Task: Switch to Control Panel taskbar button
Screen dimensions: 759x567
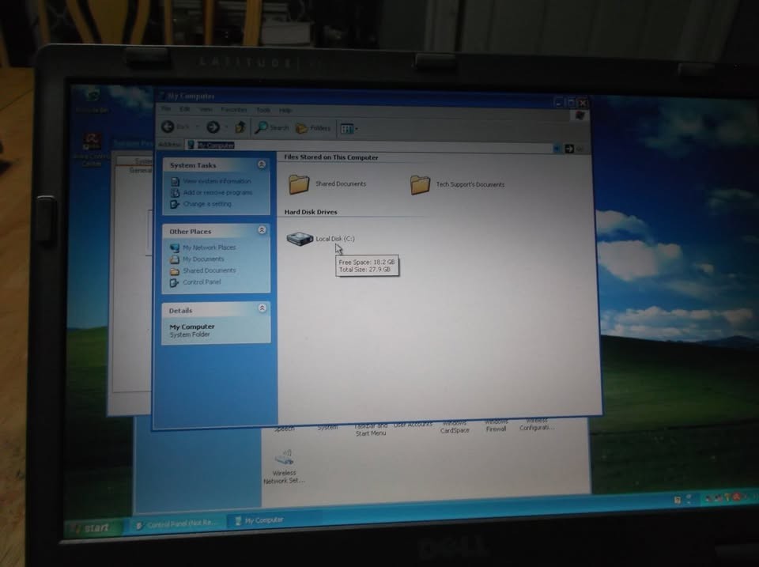Action: tap(177, 524)
